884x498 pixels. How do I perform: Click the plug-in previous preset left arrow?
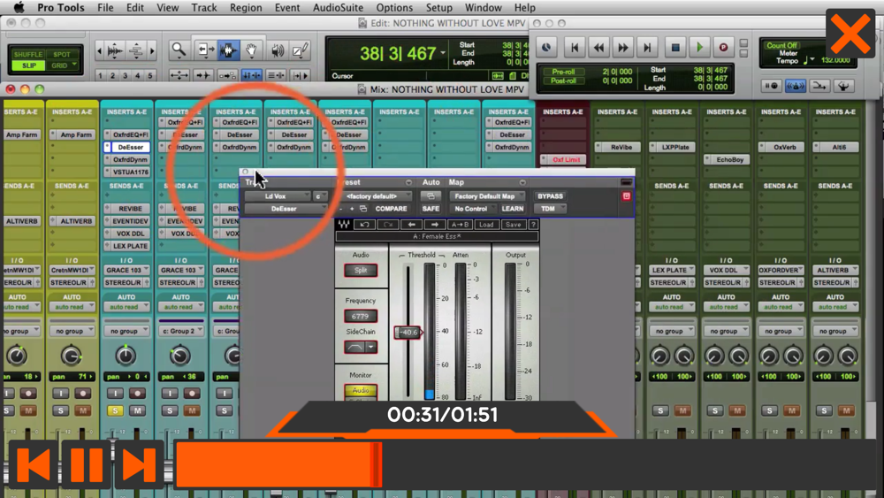pos(412,225)
